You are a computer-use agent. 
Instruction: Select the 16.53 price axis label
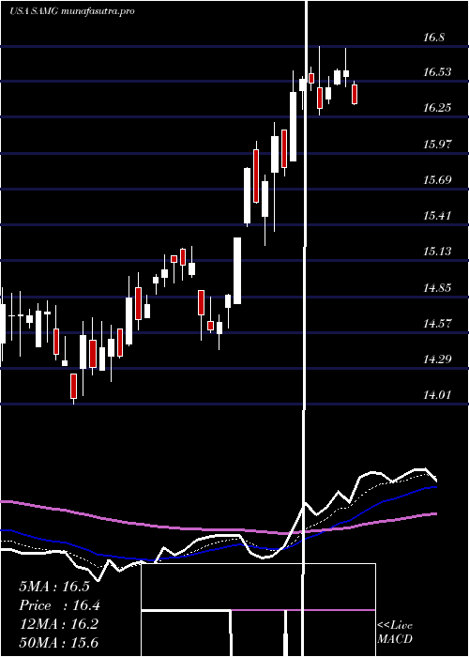pyautogui.click(x=437, y=72)
